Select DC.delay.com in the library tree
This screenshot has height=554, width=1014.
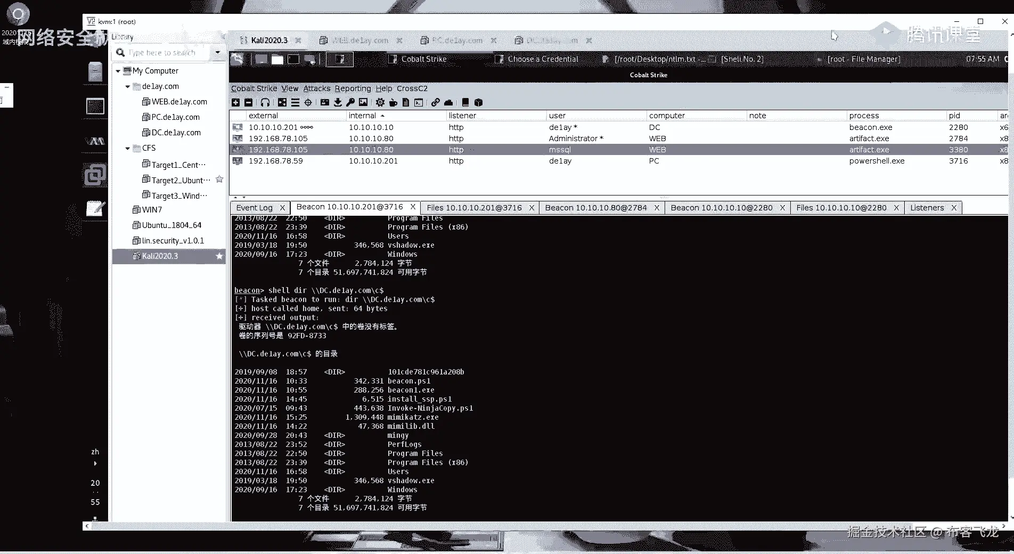[x=171, y=133]
